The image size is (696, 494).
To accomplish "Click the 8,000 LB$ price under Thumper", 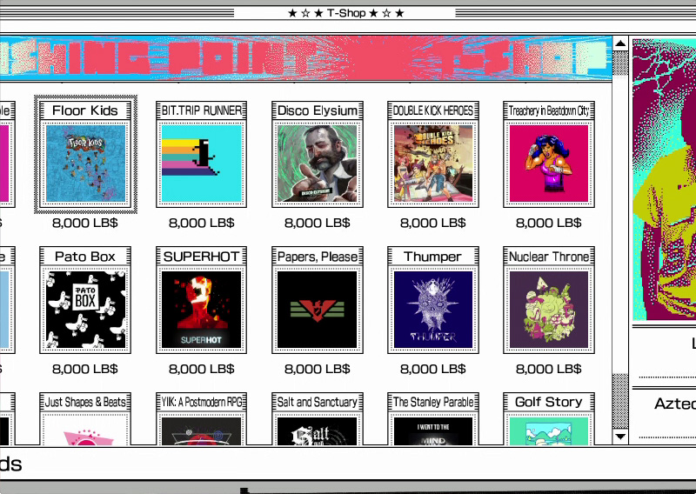I will (433, 369).
